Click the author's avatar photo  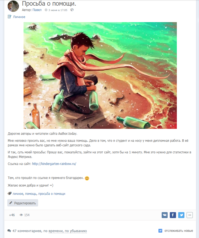pos(13,6)
